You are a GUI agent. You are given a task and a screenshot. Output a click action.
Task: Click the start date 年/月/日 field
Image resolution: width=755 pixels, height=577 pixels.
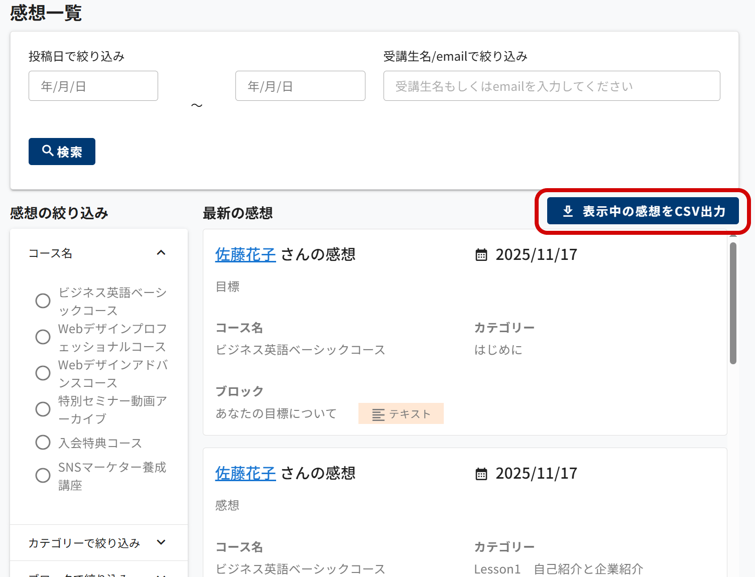click(x=93, y=86)
